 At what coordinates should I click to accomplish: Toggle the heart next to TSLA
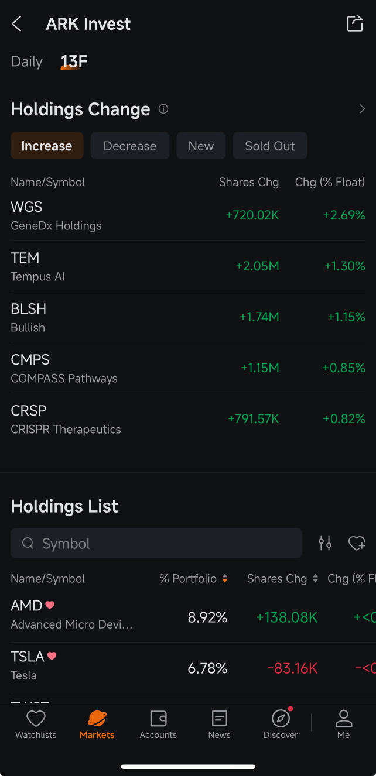tap(52, 656)
